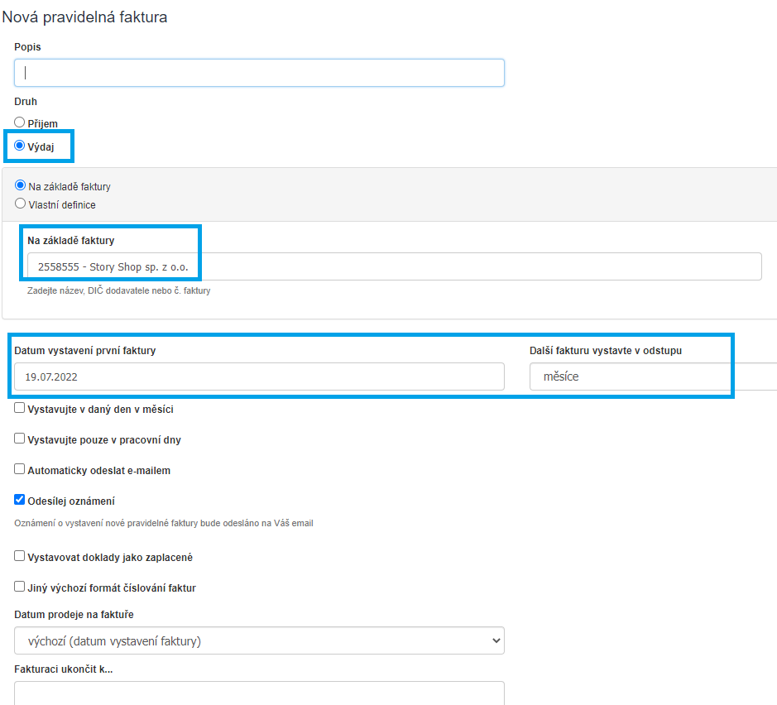
Task: Enable Jiný výchozí formát číslování faktur
Action: pyautogui.click(x=20, y=587)
